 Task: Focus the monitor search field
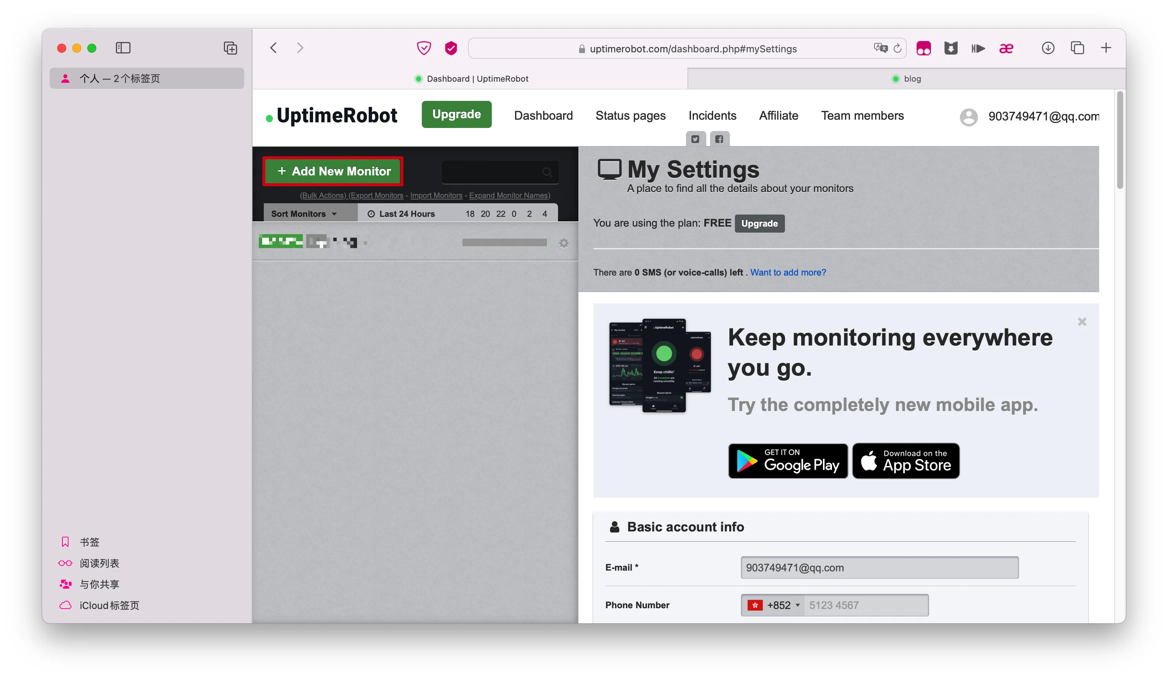click(x=500, y=172)
